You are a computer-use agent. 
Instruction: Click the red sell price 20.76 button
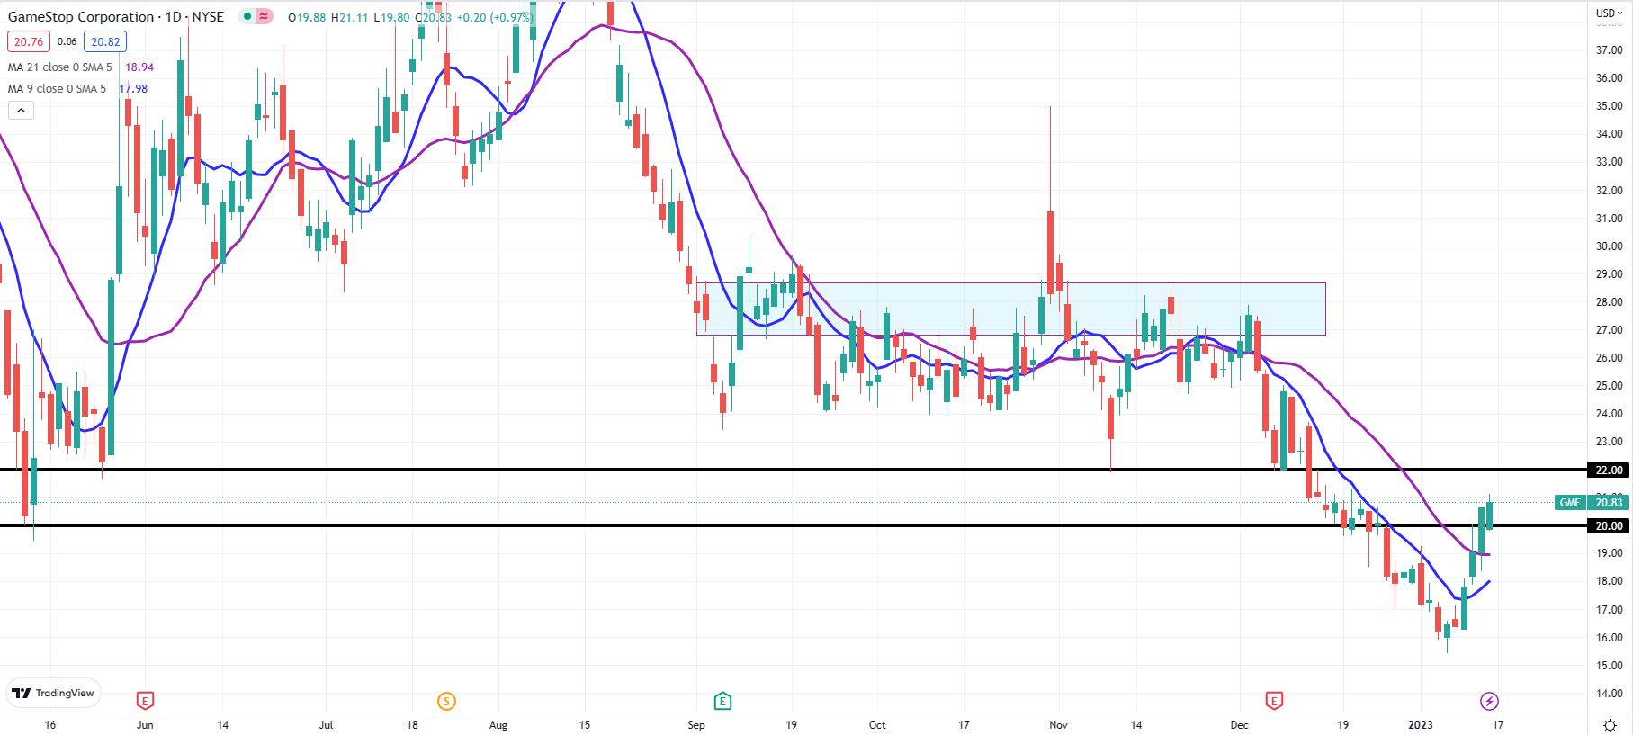[x=28, y=41]
